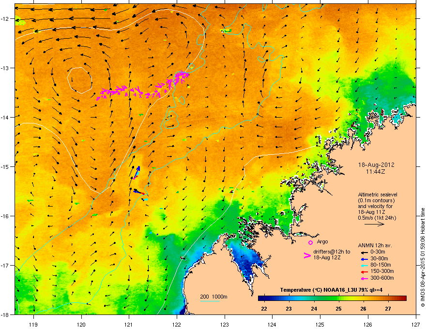Click longitude axis label 119
Viewport: 426px width, 329px height.
33,325
